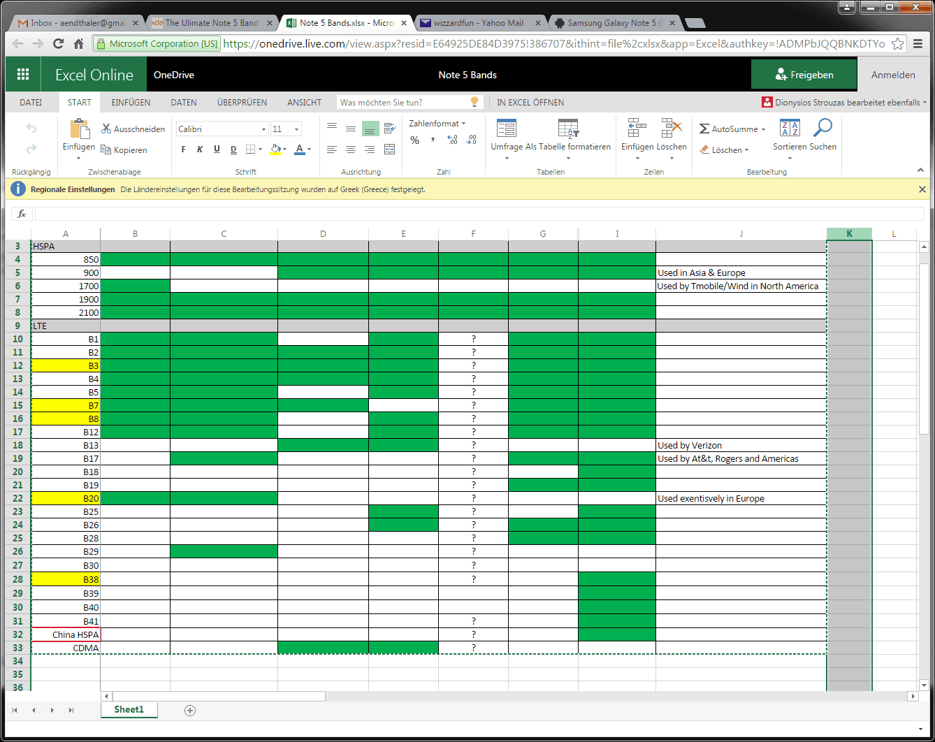Center text horizontally
Screen dimensions: 935x742
pyautogui.click(x=351, y=150)
